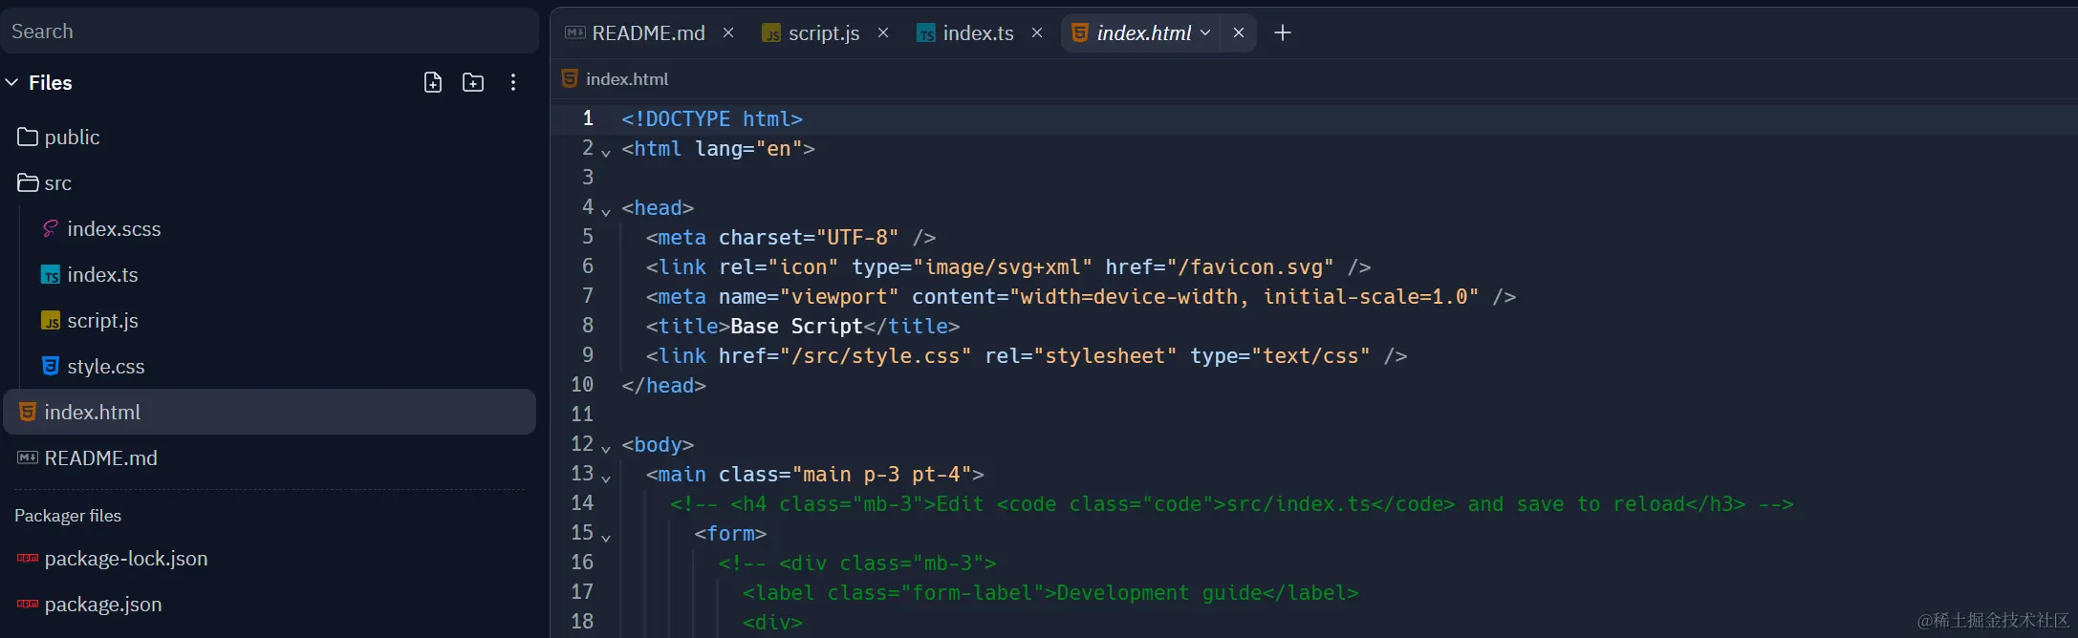Click the CSS icon beside style.css
This screenshot has width=2078, height=638.
(51, 366)
